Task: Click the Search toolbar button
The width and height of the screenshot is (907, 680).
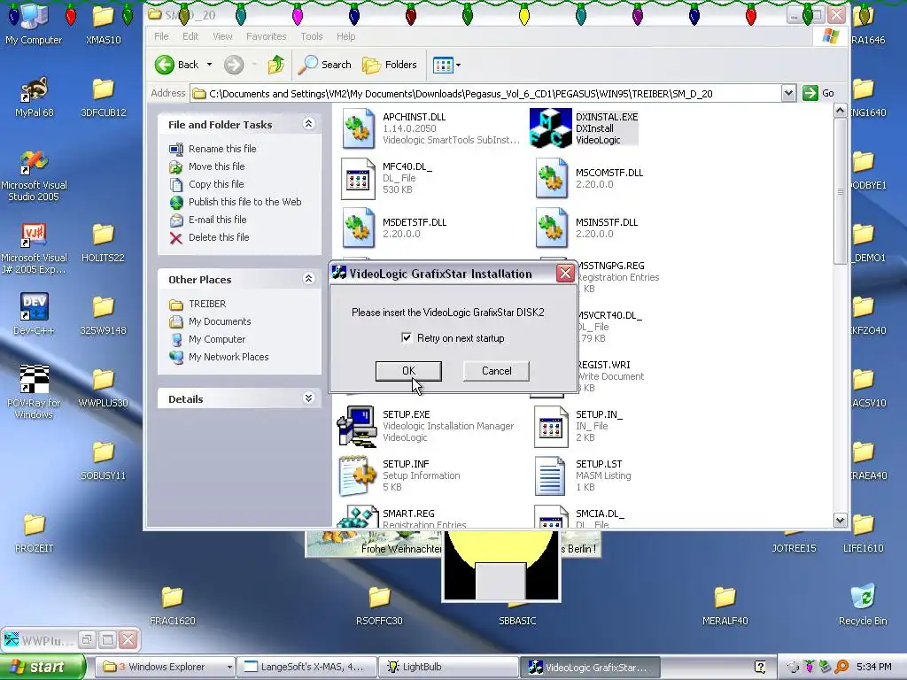Action: 324,65
